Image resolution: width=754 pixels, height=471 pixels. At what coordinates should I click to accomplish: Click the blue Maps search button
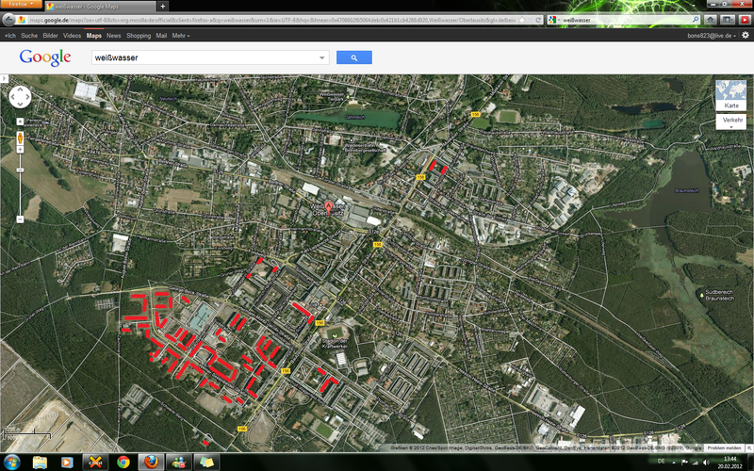pos(354,57)
